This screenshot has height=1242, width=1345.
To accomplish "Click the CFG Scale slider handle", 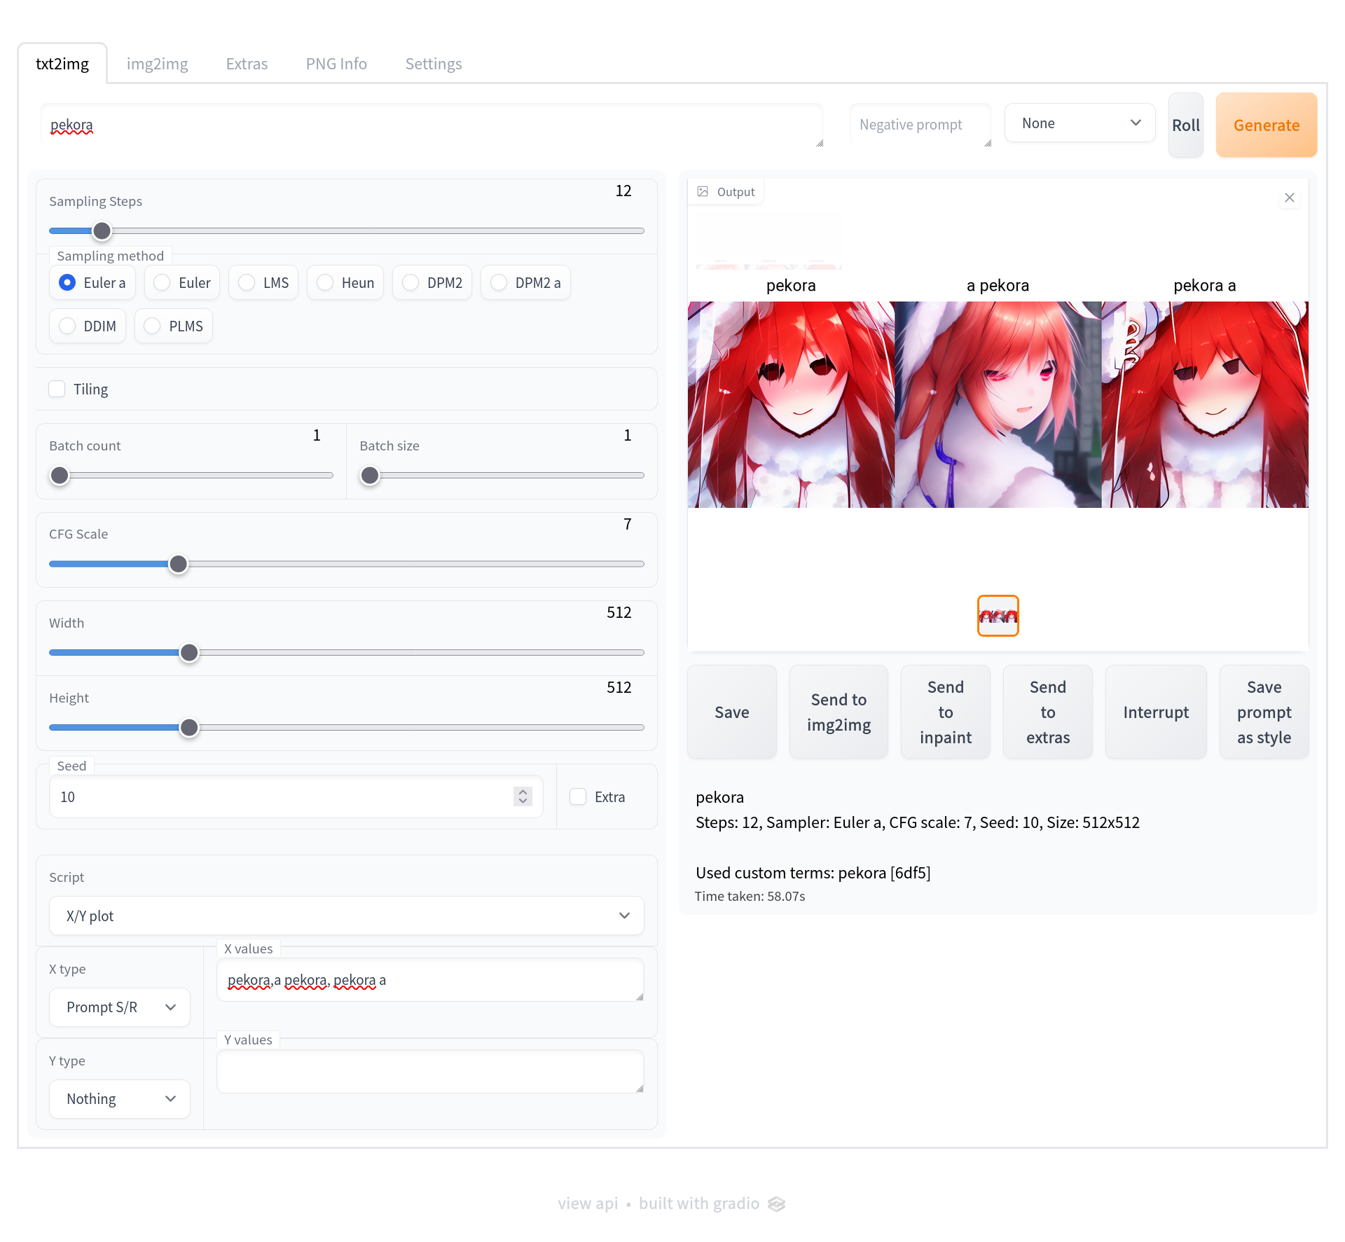I will pyautogui.click(x=179, y=564).
